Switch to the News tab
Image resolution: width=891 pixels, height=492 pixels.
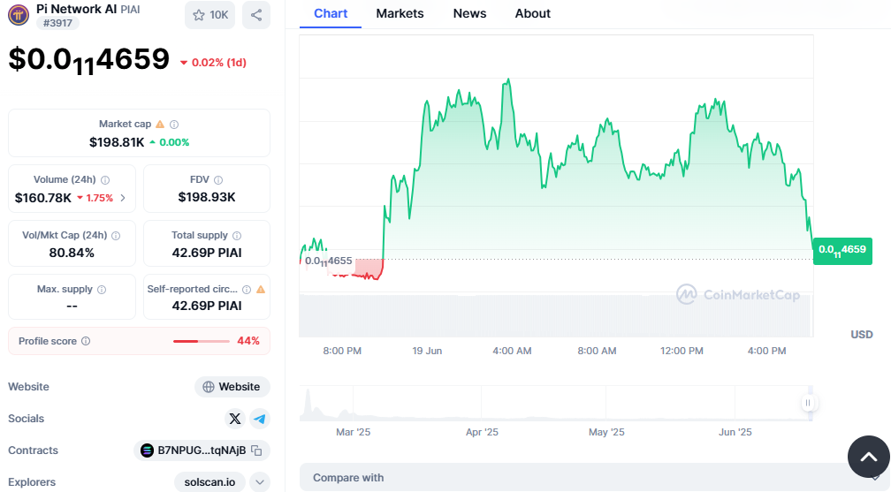[470, 13]
